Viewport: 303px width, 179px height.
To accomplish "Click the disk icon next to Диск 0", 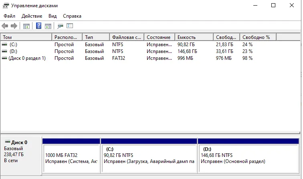I will point(7,142).
